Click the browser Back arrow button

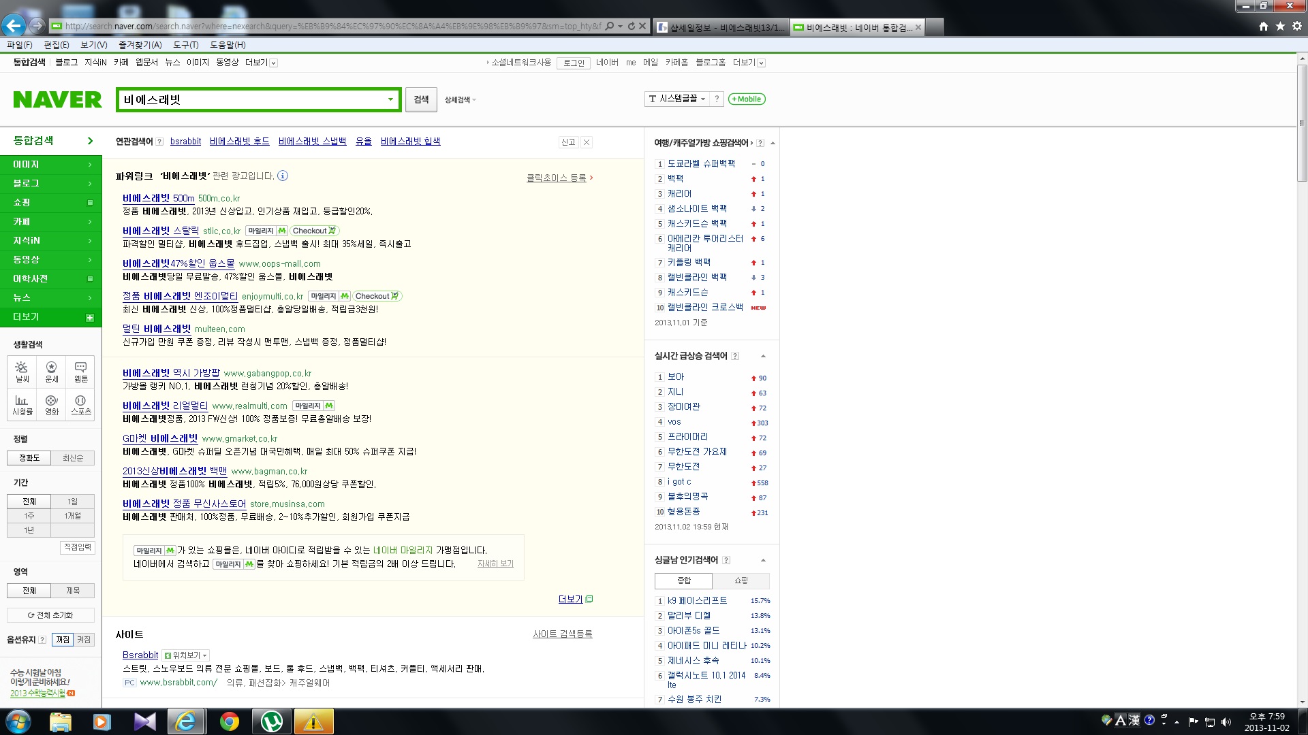(14, 26)
